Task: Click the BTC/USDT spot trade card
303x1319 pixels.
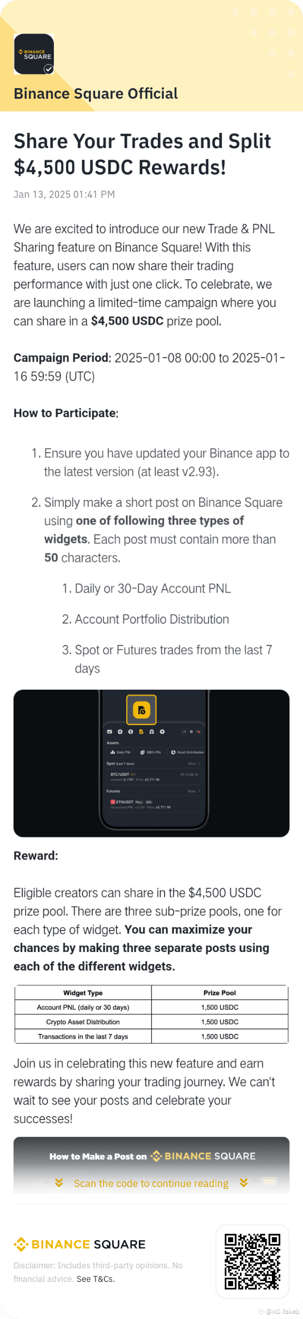Action: (x=153, y=777)
